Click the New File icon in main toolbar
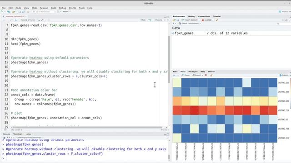This screenshot has height=163, width=291. (x=2, y=12)
